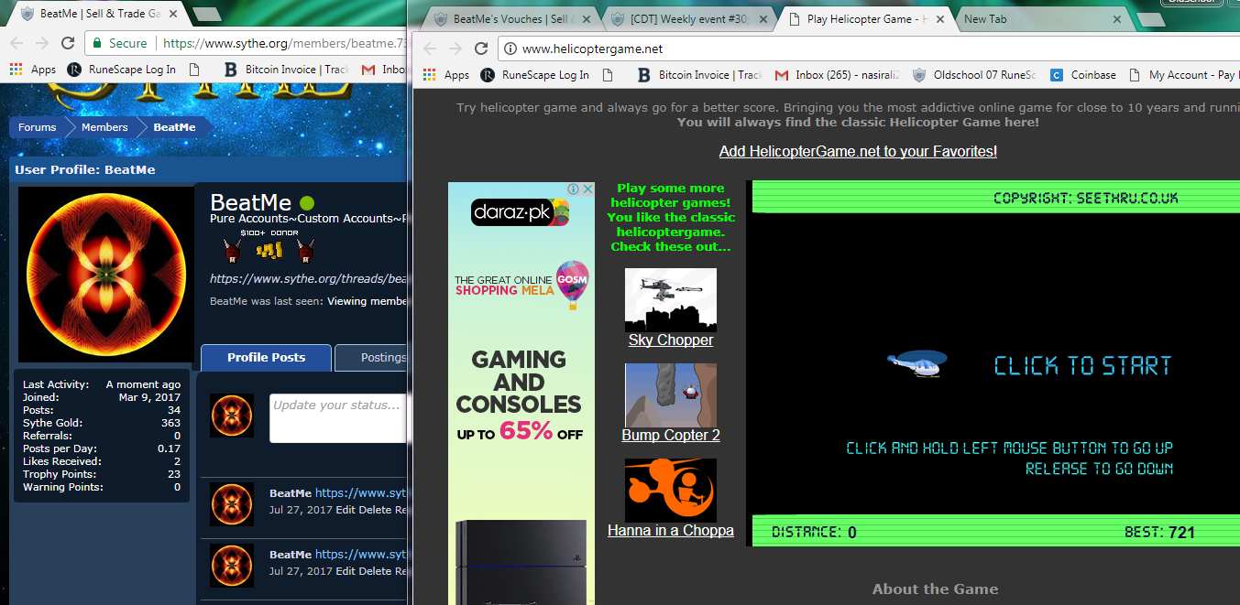Click back arrow in helicopter game window

click(x=431, y=49)
